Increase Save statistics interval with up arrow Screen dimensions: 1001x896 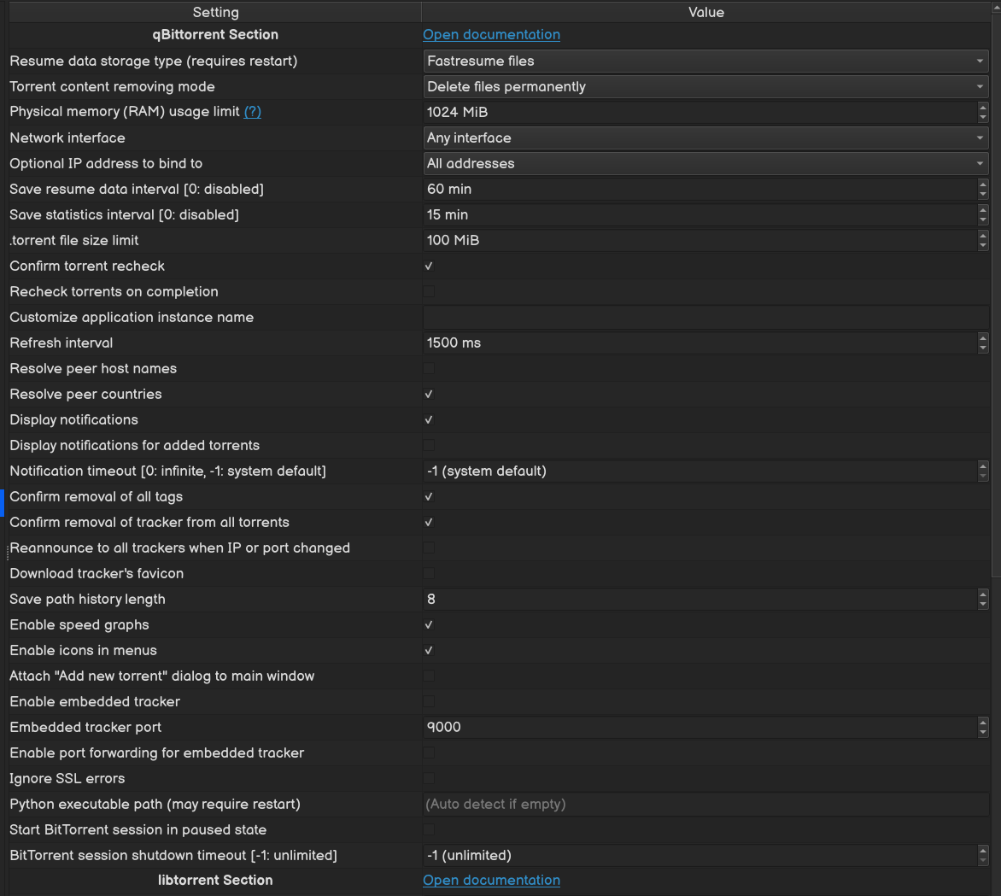983,210
